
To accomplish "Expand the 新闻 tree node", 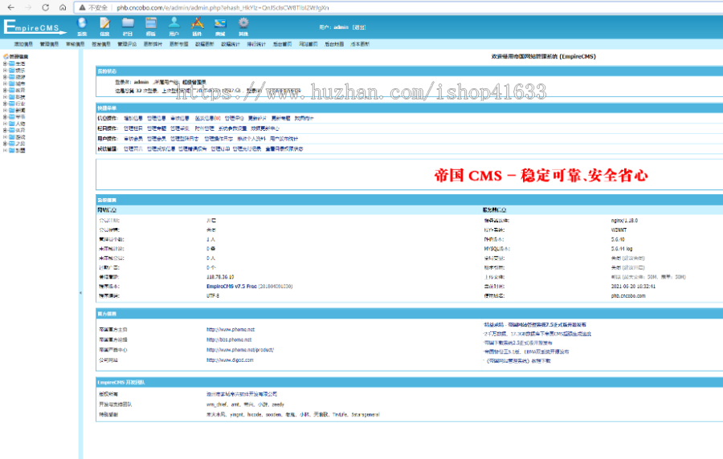I will [x=5, y=111].
